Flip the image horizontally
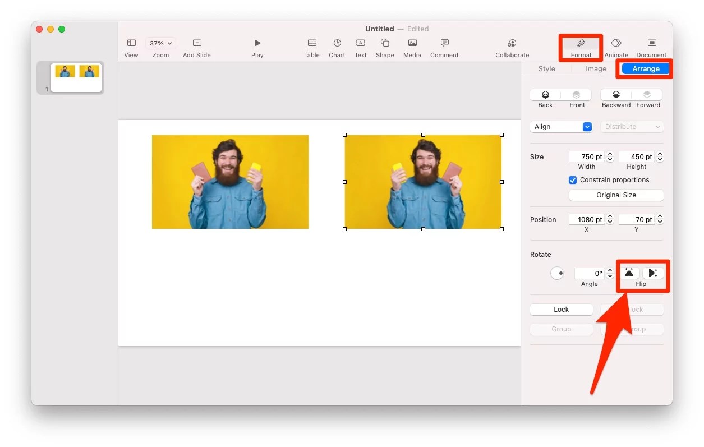 tap(629, 273)
